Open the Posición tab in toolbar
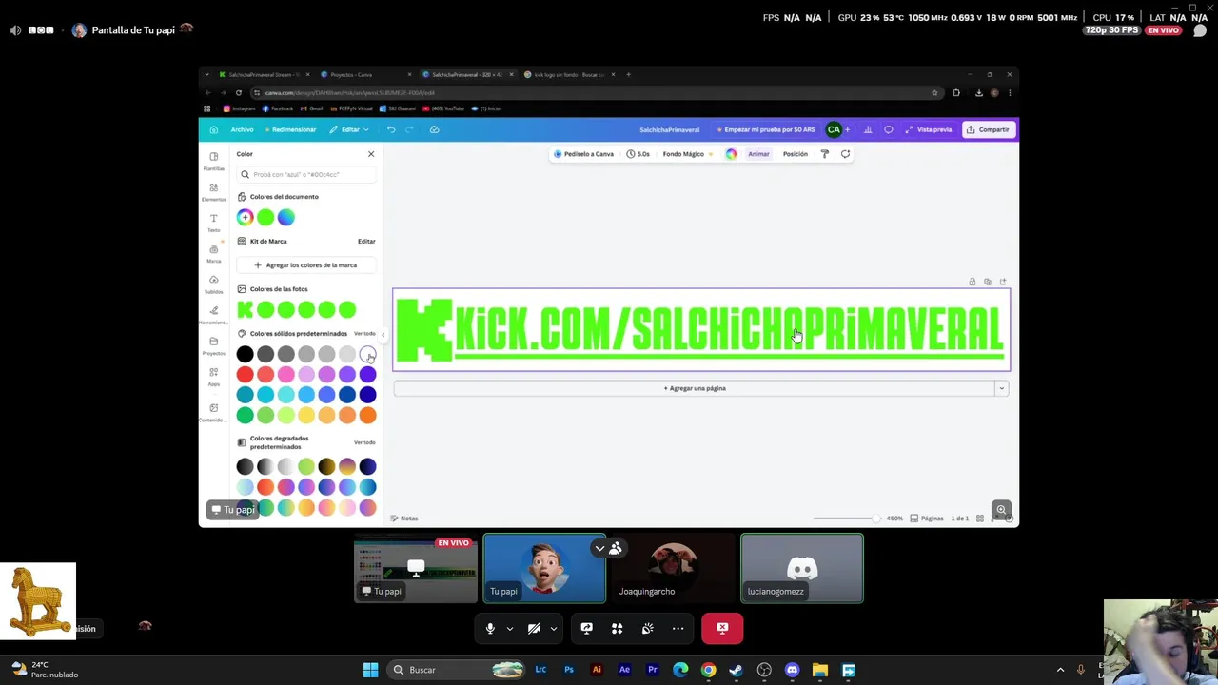 click(x=795, y=154)
